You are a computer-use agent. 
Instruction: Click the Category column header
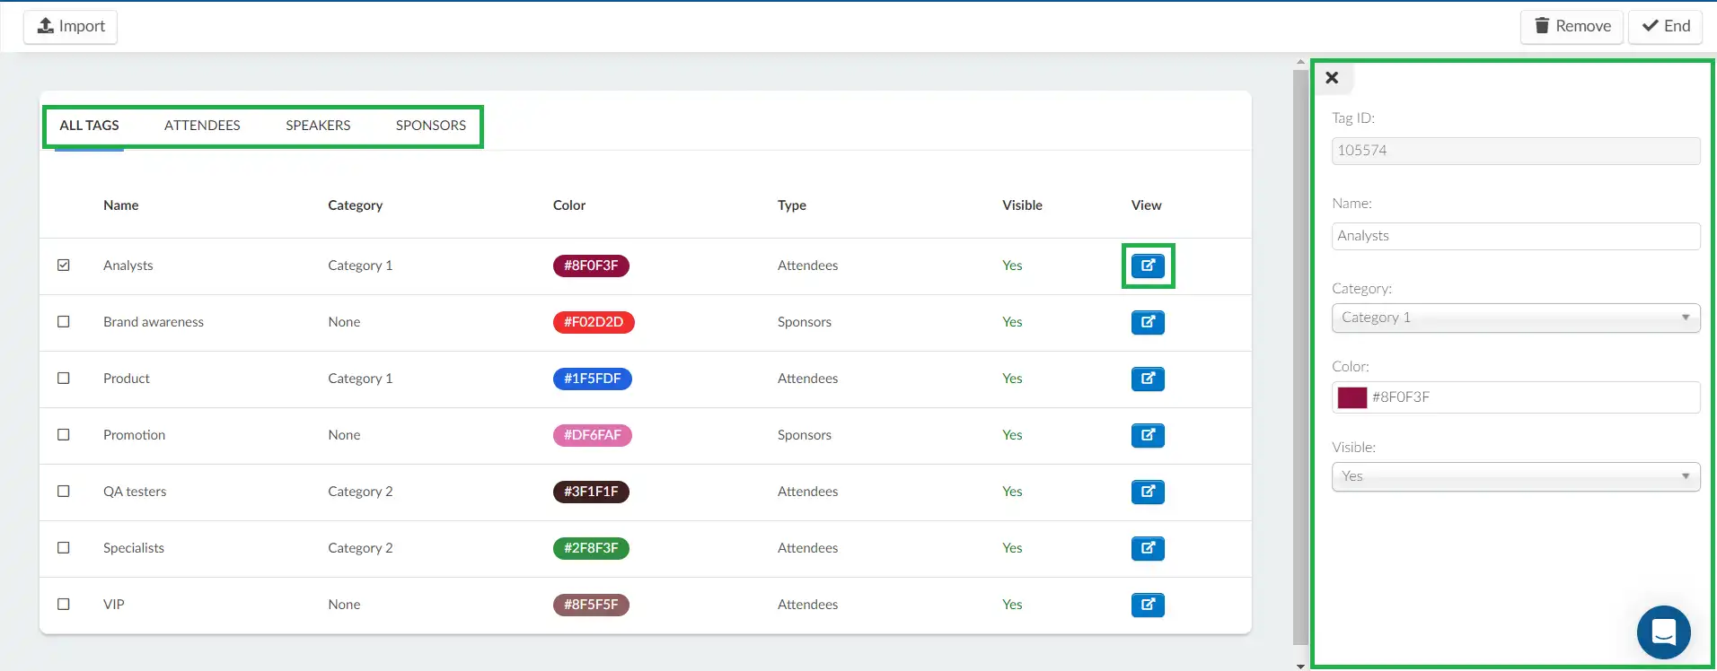click(x=355, y=205)
